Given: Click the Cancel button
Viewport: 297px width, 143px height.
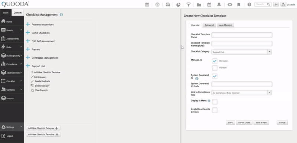Looking at the screenshot, I should [282, 123].
